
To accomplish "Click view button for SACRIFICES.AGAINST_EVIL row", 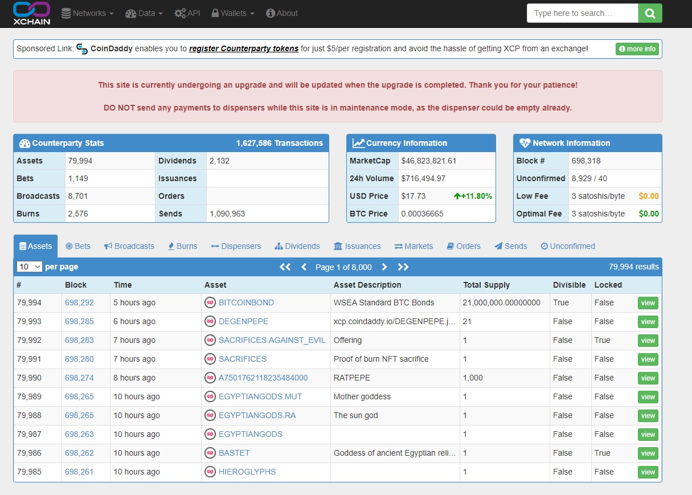I will click(648, 341).
